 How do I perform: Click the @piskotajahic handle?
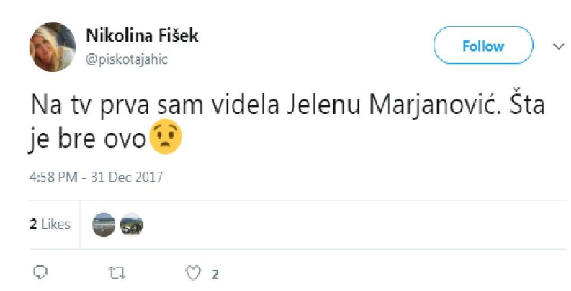coord(127,59)
